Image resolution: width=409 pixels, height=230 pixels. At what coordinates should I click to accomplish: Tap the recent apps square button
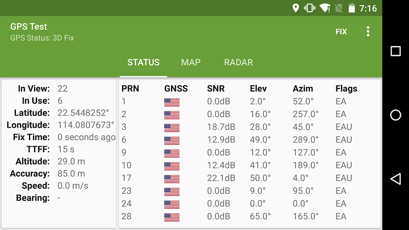pyautogui.click(x=395, y=51)
